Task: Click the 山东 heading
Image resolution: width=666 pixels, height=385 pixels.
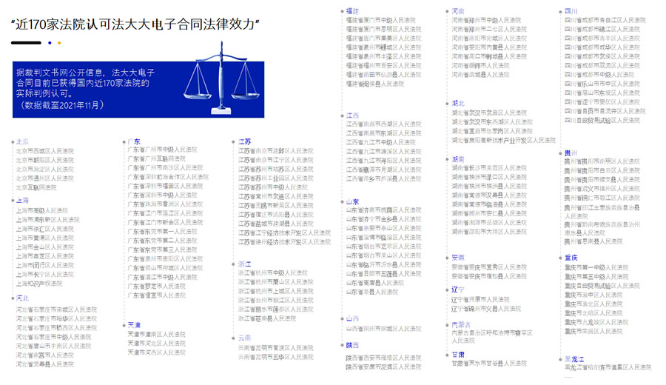Action: [352, 201]
